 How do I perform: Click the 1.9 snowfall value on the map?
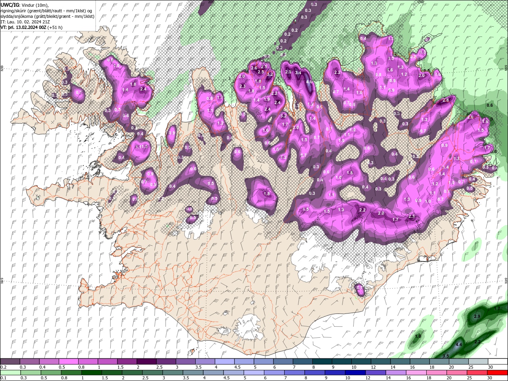(267, 100)
